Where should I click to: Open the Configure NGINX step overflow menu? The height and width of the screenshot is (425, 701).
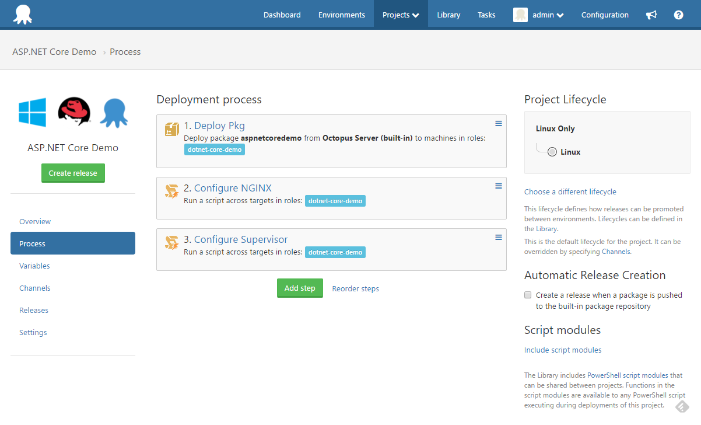point(498,186)
